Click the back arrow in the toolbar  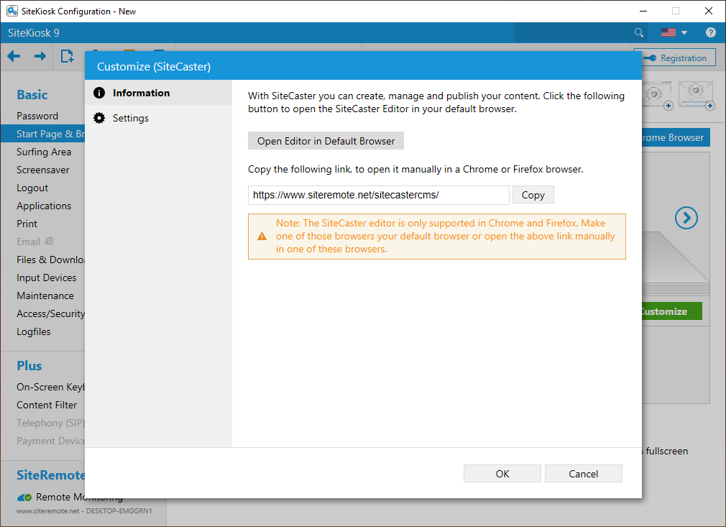[x=14, y=57]
